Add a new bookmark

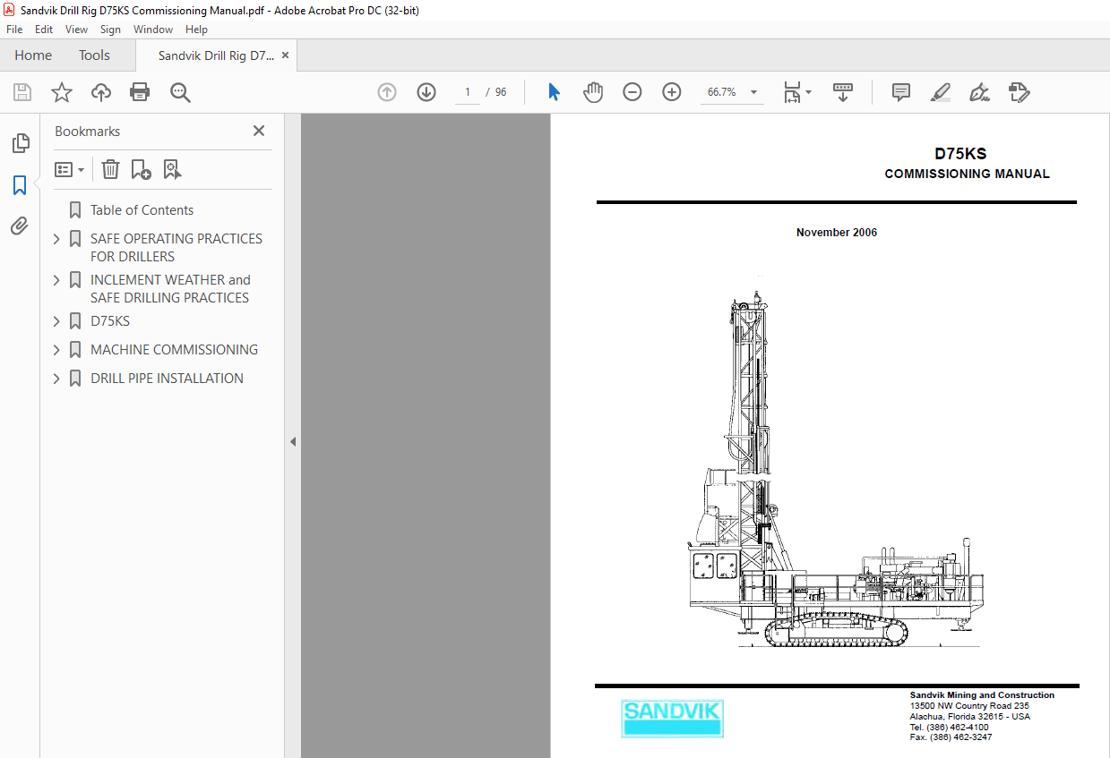click(x=140, y=169)
